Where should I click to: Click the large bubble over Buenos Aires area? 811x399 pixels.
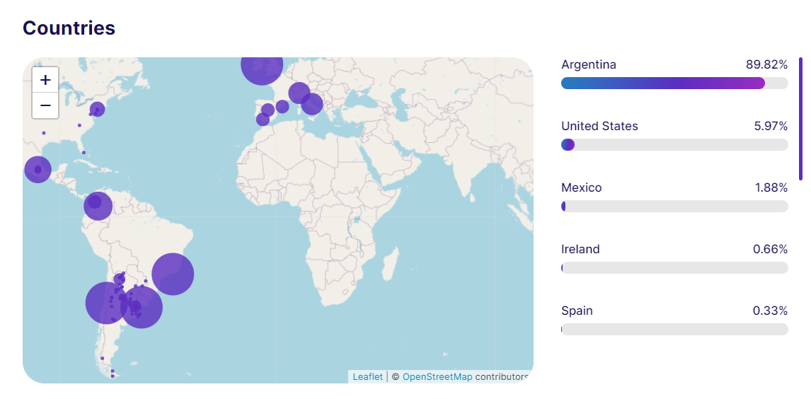[x=142, y=307]
